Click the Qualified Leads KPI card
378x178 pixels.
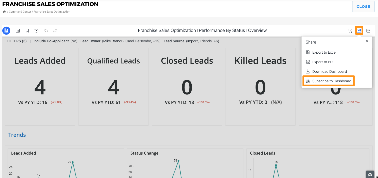(x=113, y=87)
